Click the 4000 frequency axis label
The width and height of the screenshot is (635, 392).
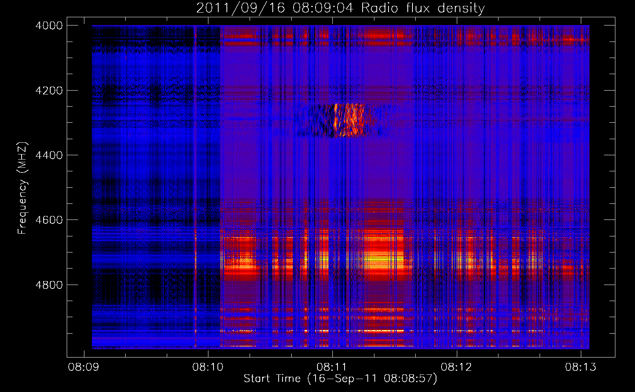(49, 25)
